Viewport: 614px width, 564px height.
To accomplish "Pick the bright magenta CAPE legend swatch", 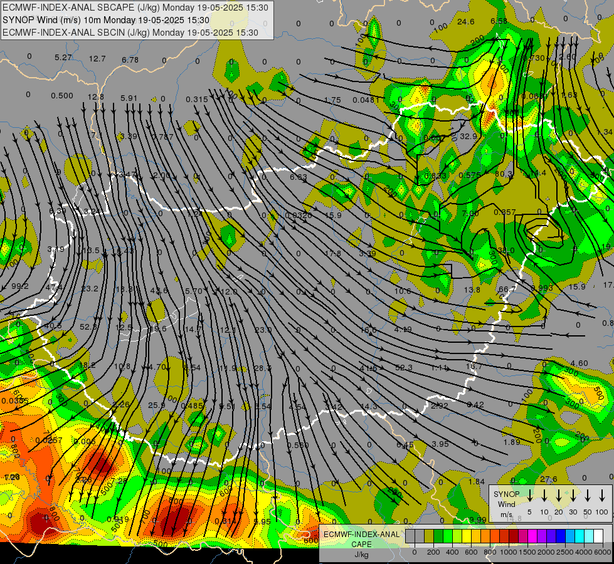I will click(532, 536).
